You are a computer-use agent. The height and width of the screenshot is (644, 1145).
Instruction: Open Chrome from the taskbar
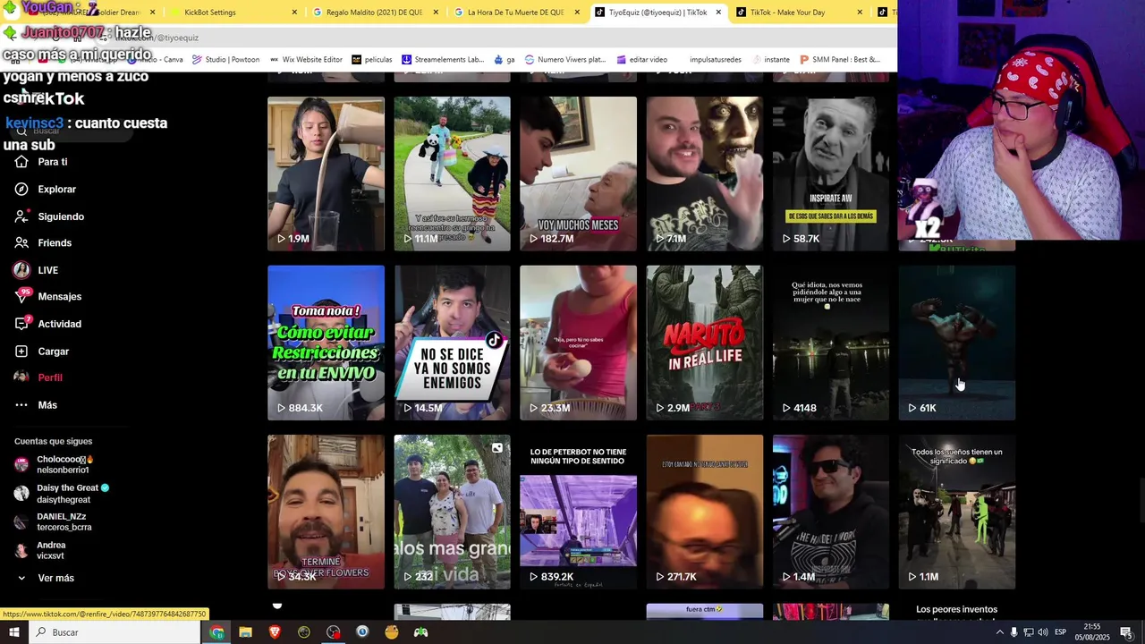(x=216, y=632)
